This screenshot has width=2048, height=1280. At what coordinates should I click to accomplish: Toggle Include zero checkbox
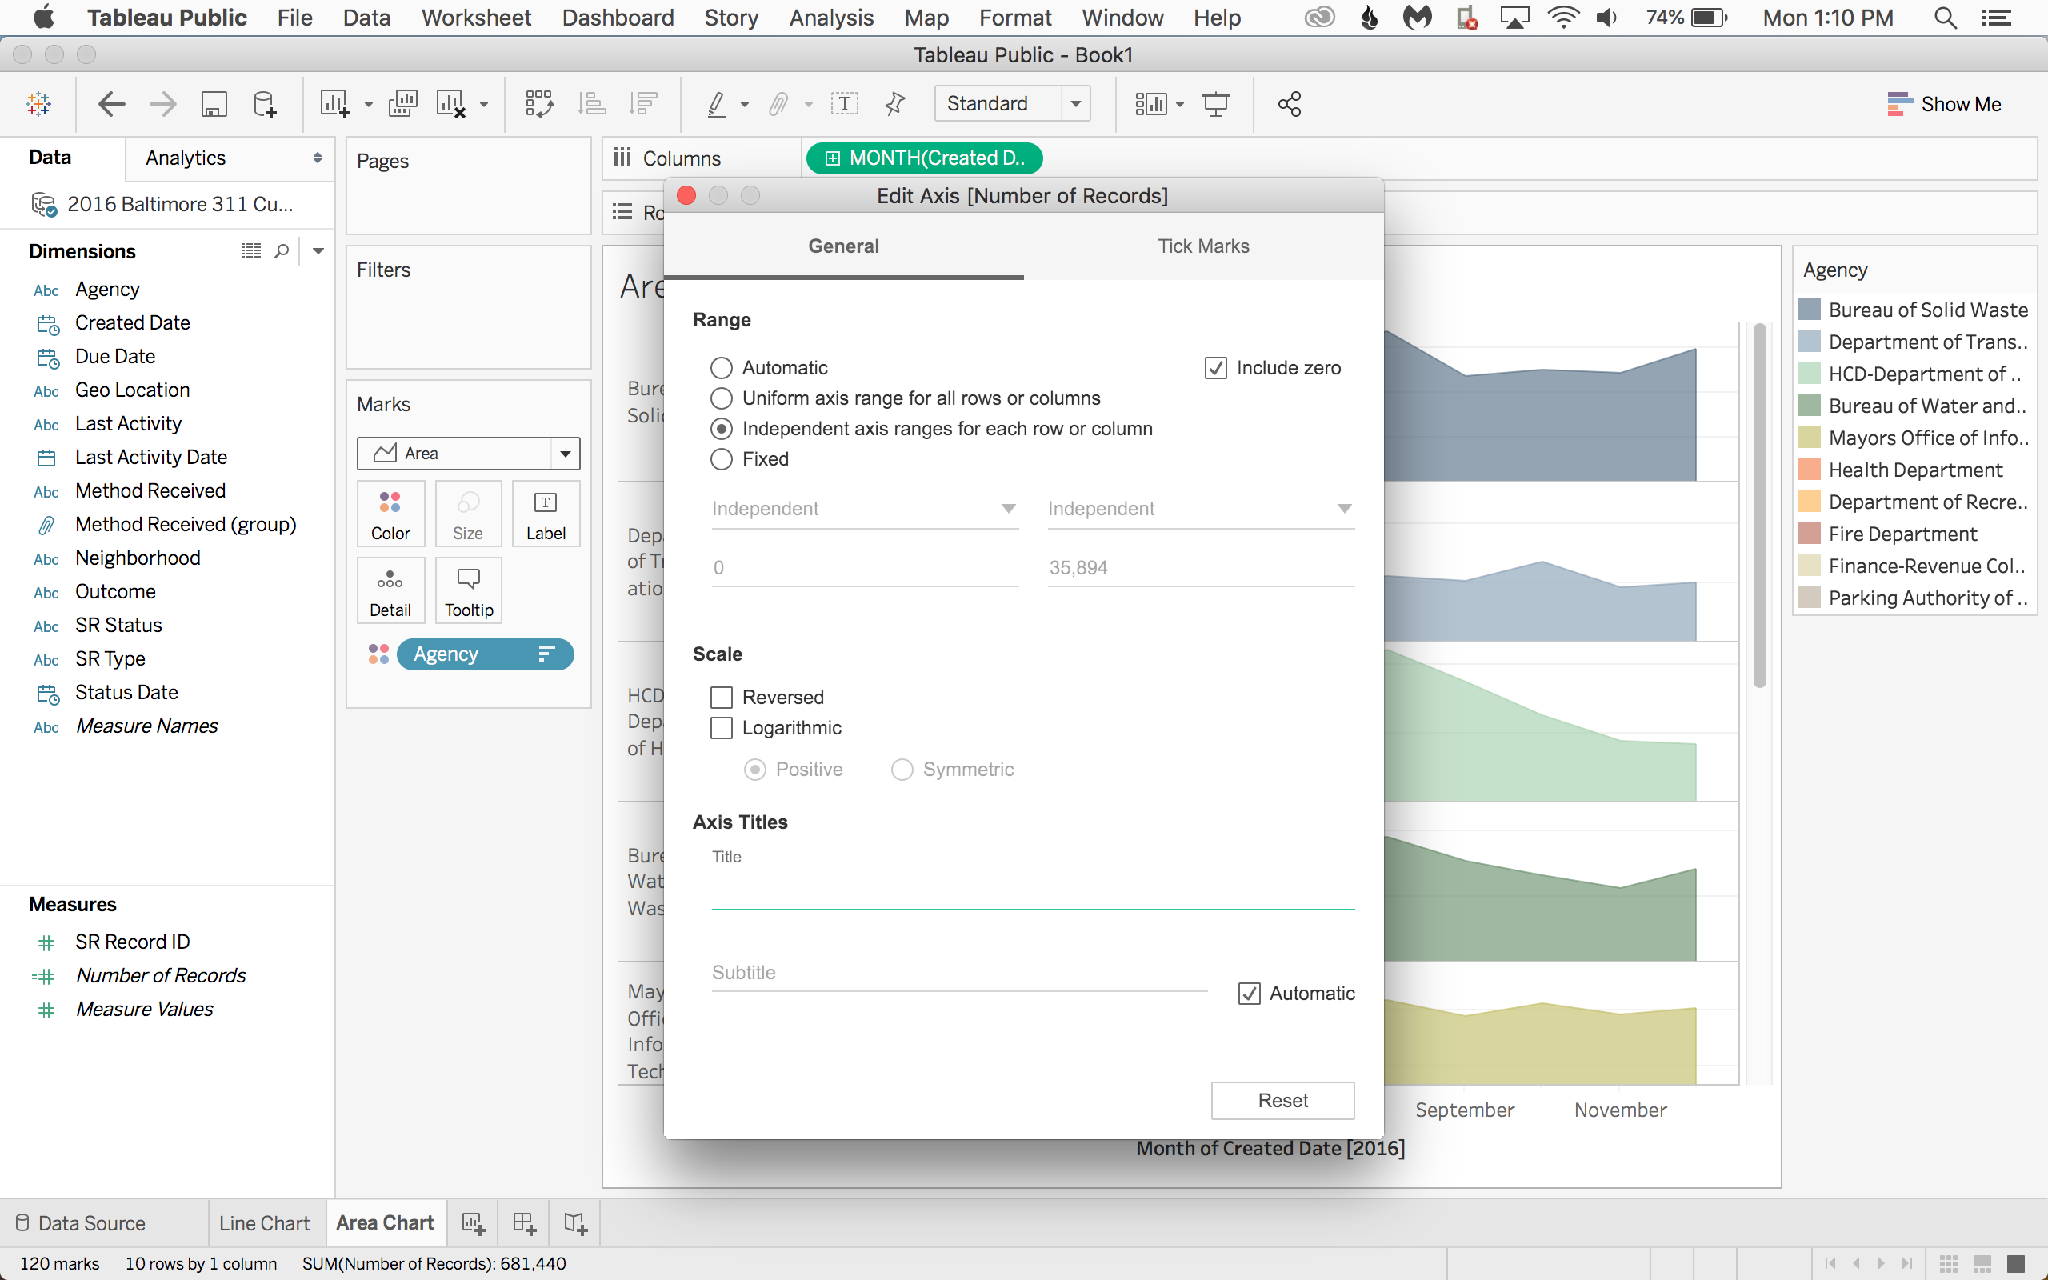click(1215, 368)
